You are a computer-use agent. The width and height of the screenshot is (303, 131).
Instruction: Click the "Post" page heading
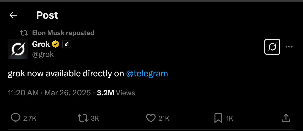pos(47,15)
